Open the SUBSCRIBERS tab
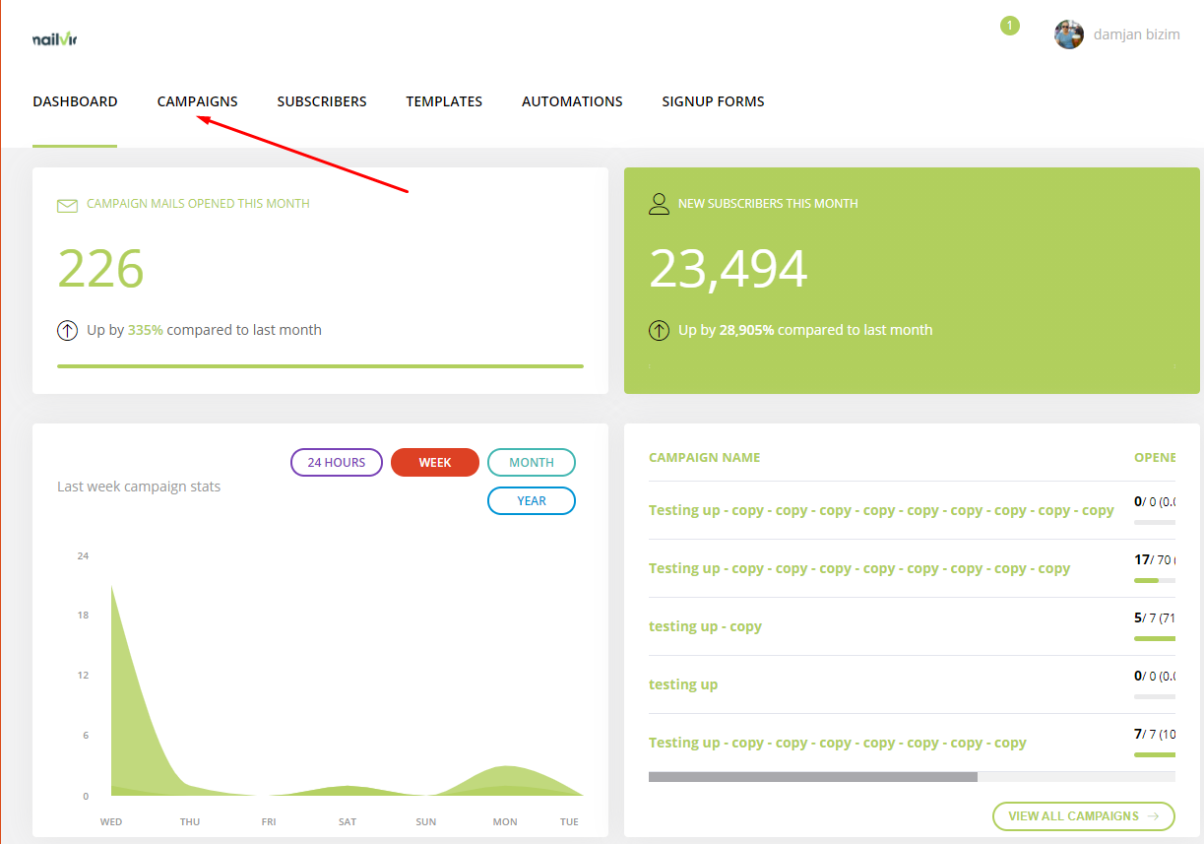Image resolution: width=1204 pixels, height=844 pixels. click(x=322, y=101)
